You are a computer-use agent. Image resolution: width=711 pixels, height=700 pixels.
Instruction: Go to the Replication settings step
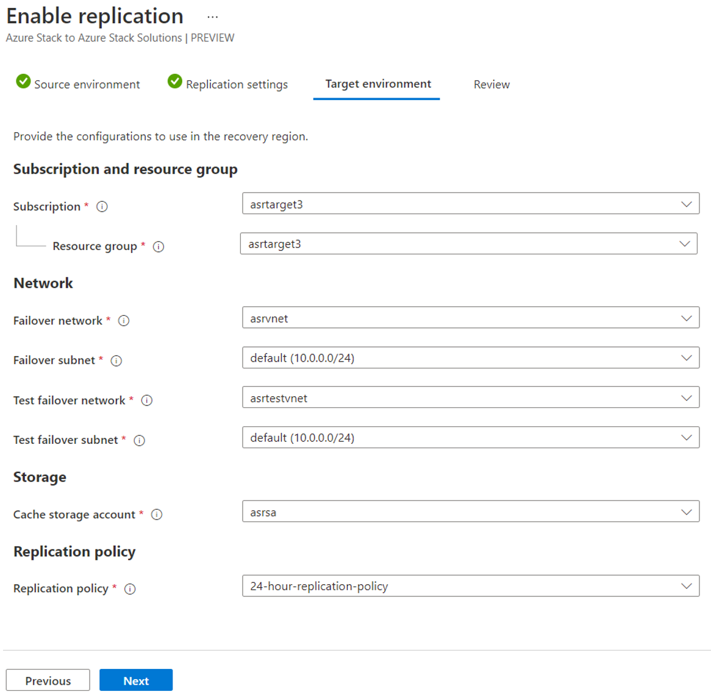228,84
